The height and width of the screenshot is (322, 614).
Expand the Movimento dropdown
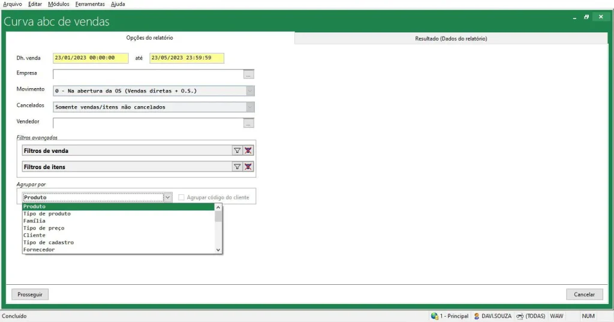(x=250, y=91)
